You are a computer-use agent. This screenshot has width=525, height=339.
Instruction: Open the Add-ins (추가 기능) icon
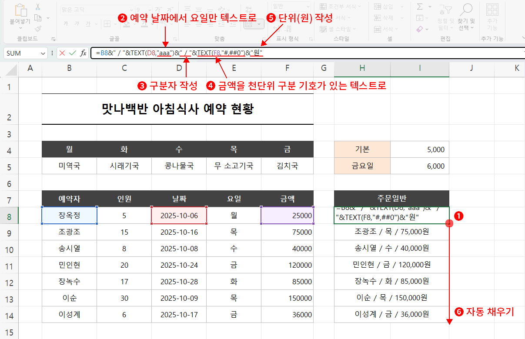[492, 11]
